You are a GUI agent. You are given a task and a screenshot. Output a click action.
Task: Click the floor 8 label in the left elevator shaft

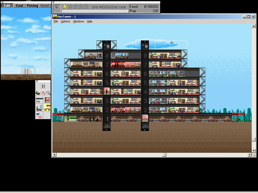pos(107,56)
